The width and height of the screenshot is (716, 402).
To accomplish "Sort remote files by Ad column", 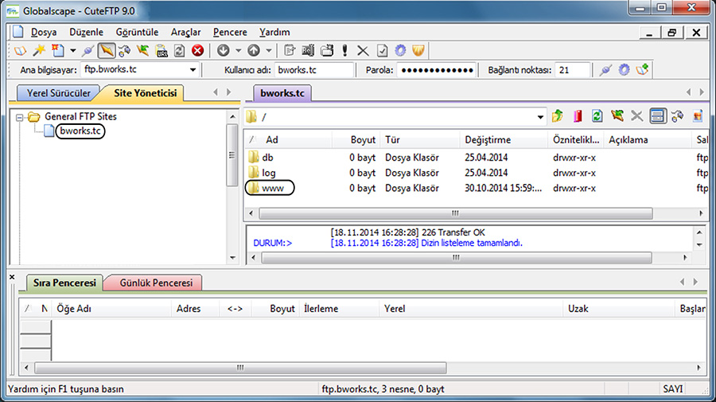I will point(289,140).
